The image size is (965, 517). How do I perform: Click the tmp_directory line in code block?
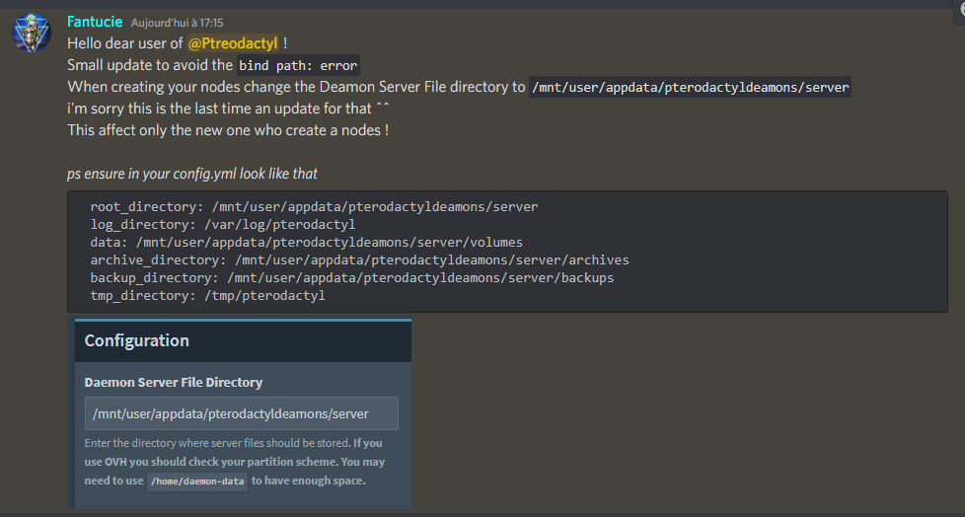tap(207, 295)
